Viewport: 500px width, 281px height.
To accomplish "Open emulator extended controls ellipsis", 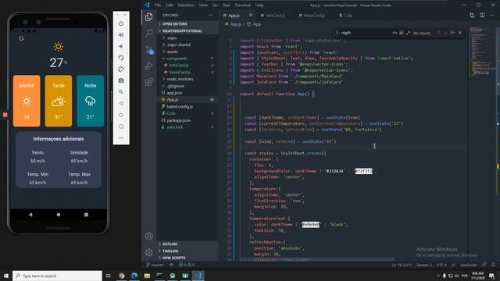I will [121, 138].
